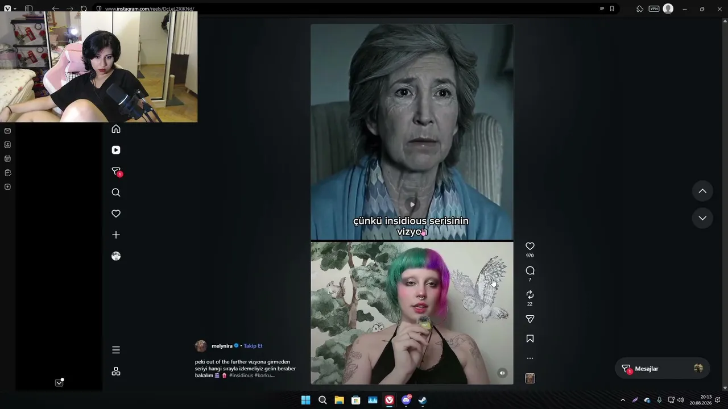This screenshot has width=728, height=409.
Task: Open Steam from taskbar
Action: click(x=423, y=400)
